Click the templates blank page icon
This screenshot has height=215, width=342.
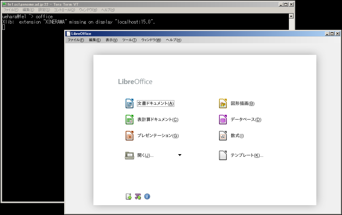pyautogui.click(x=223, y=155)
